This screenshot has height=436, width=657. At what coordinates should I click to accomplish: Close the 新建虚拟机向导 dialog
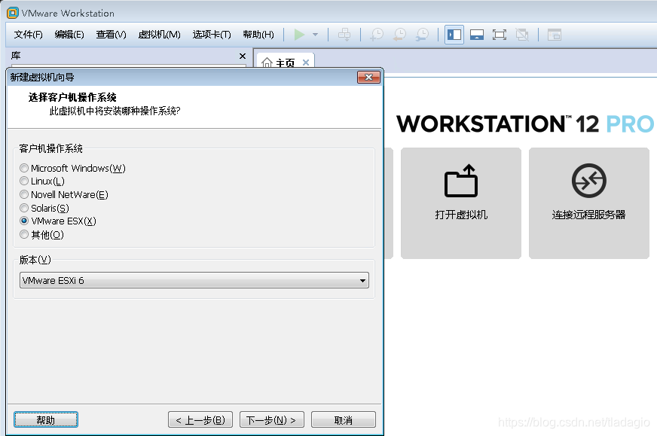click(x=368, y=77)
